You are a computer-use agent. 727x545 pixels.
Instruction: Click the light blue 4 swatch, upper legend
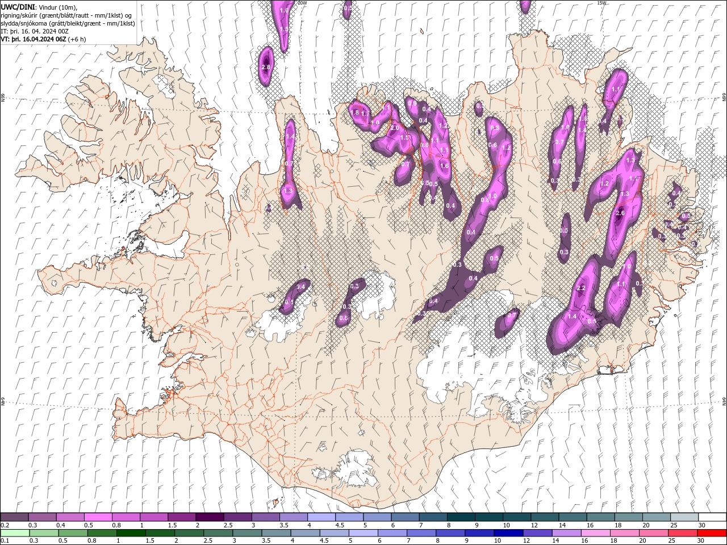(x=321, y=517)
